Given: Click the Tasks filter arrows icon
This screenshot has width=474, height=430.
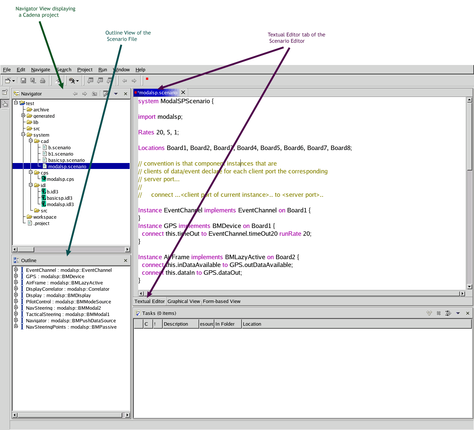Looking at the screenshot, I should (x=448, y=313).
